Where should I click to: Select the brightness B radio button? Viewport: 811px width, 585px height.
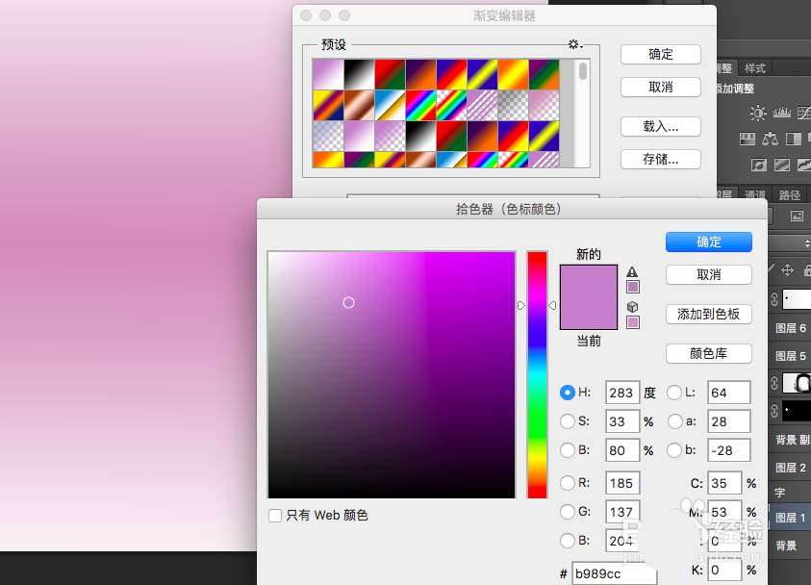(x=568, y=450)
